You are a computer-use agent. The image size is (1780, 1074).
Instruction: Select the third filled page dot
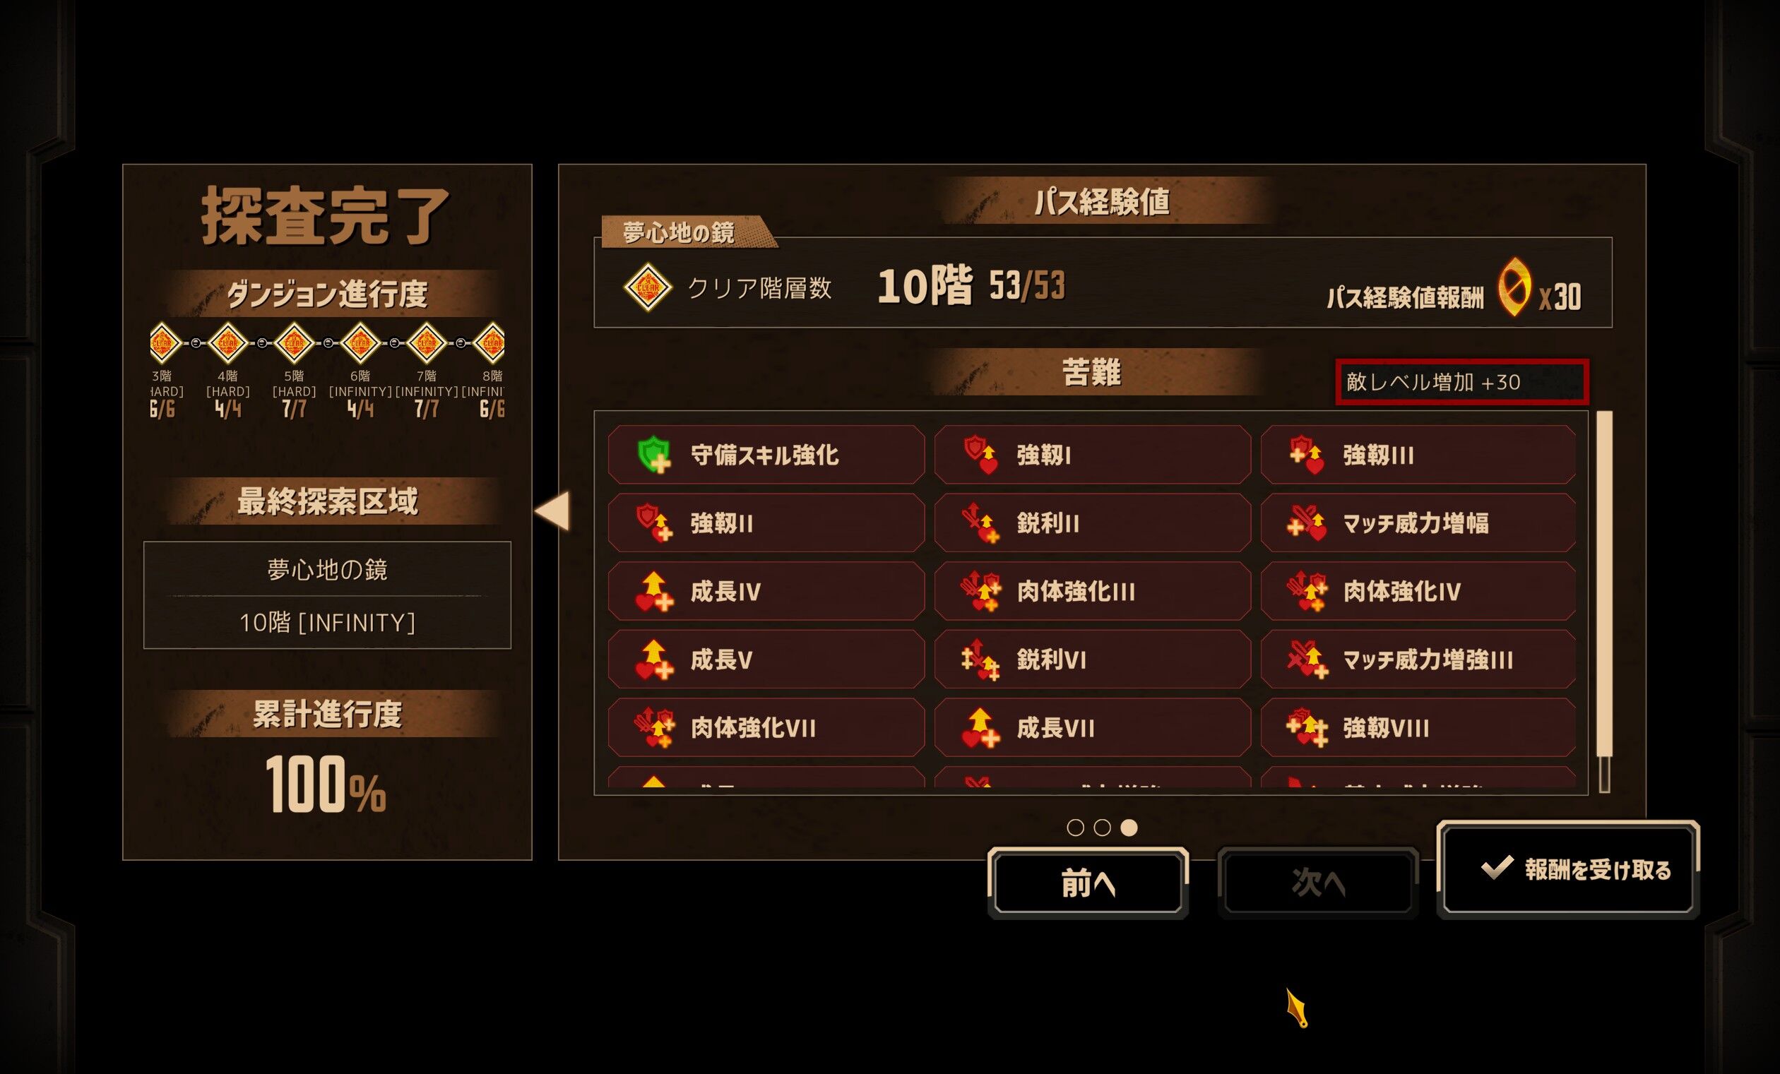tap(1129, 828)
